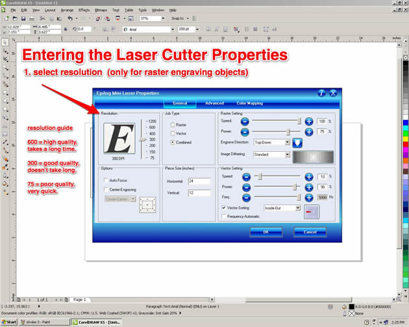Open the Application launcher icon

tap(118, 19)
